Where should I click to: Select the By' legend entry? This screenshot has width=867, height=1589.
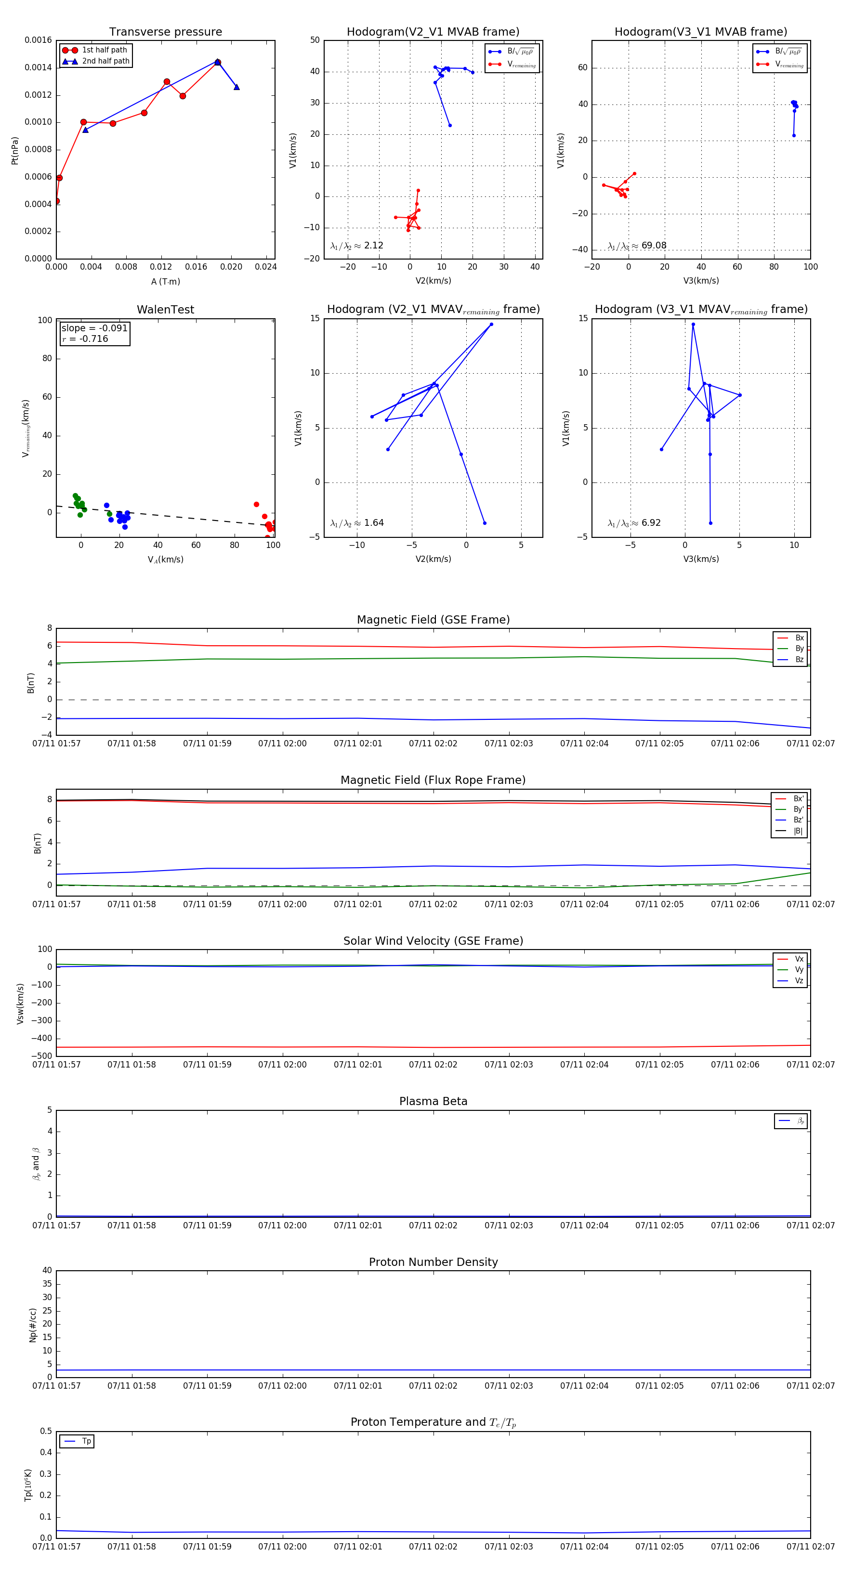coord(790,809)
